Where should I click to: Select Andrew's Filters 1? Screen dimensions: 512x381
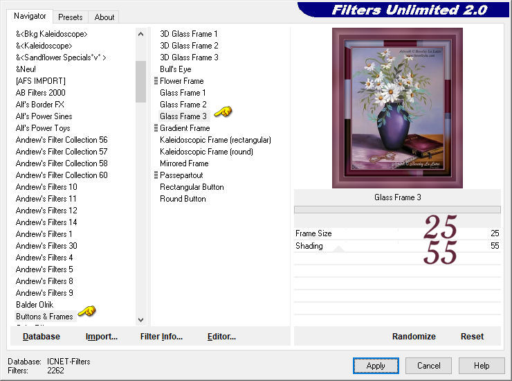click(x=44, y=234)
